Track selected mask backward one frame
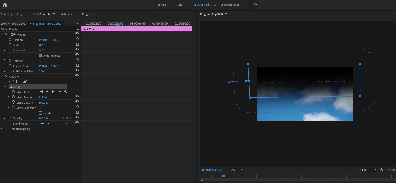The image size is (396, 183). tap(41, 92)
